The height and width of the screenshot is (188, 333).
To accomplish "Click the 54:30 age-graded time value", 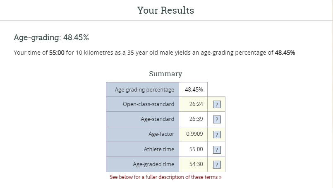I will click(x=196, y=164).
